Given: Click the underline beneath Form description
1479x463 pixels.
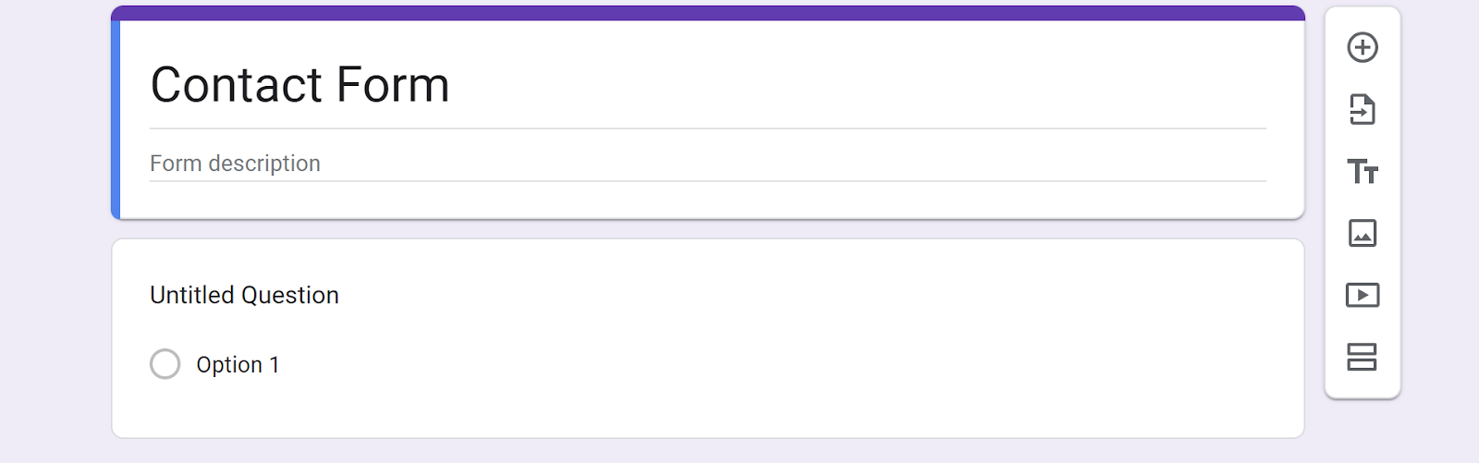Looking at the screenshot, I should point(707,181).
